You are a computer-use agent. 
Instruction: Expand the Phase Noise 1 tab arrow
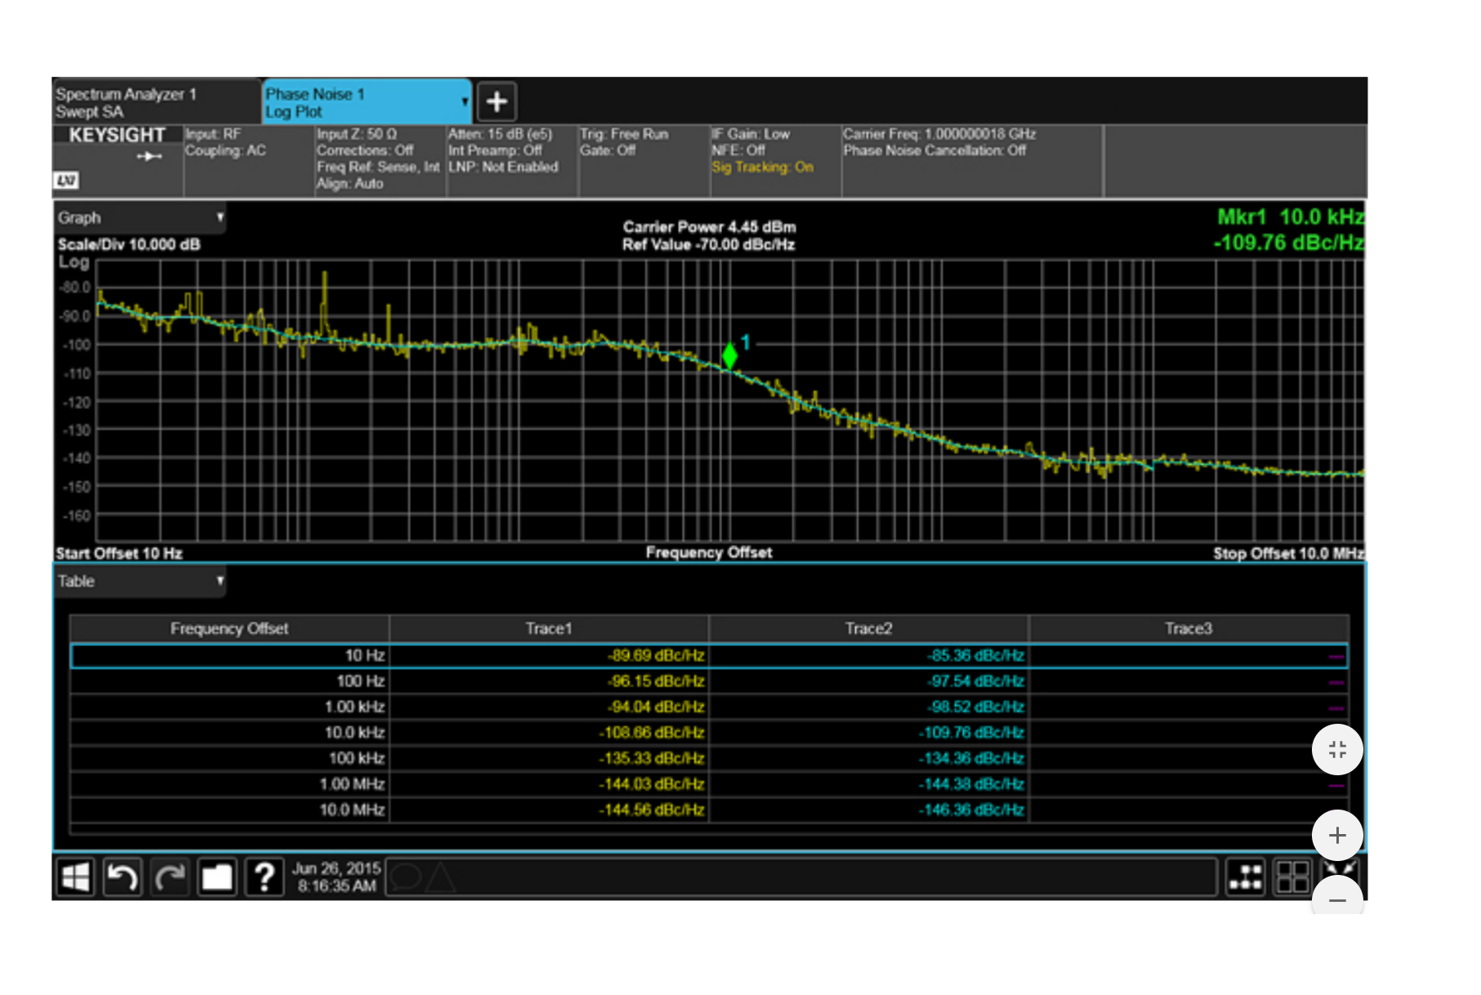click(465, 102)
